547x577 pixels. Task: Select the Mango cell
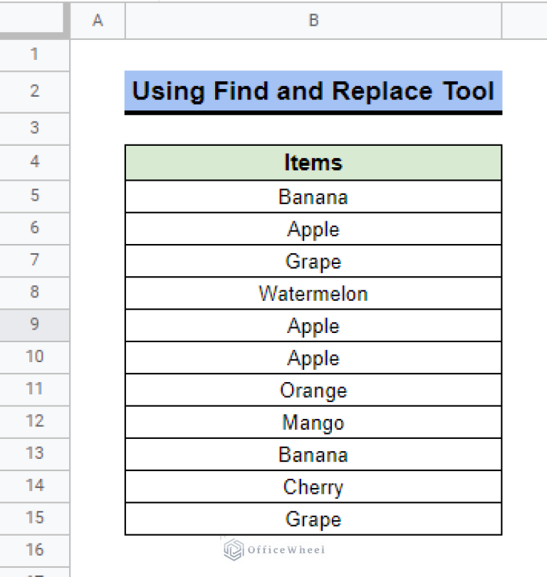point(313,422)
